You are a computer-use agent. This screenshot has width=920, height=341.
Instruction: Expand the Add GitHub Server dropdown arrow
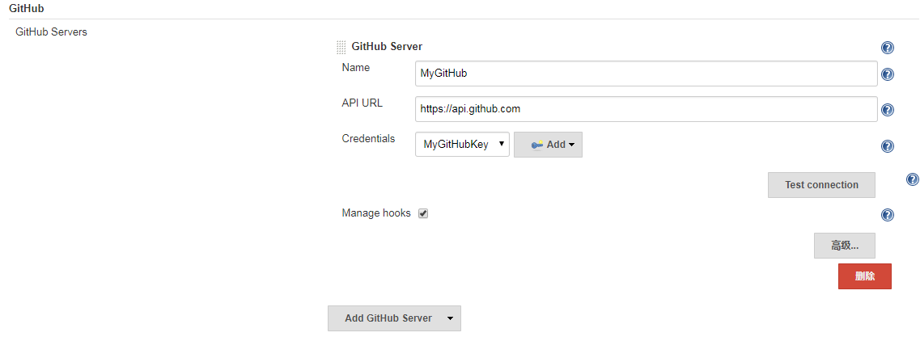(450, 318)
